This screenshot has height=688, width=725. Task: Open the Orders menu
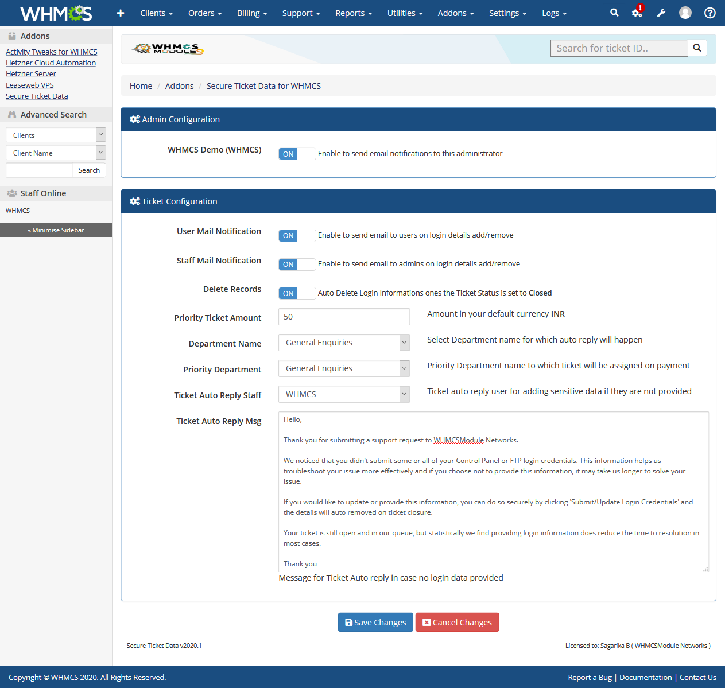point(205,13)
